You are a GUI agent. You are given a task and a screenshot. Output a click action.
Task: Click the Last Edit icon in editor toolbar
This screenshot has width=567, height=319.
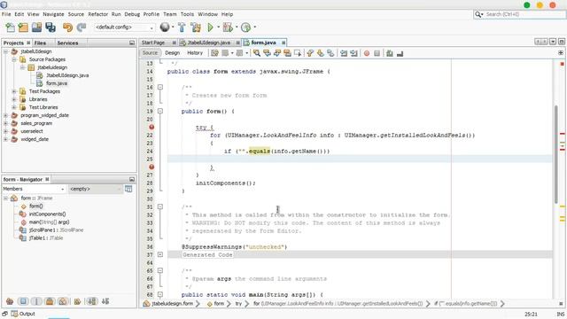(x=214, y=53)
